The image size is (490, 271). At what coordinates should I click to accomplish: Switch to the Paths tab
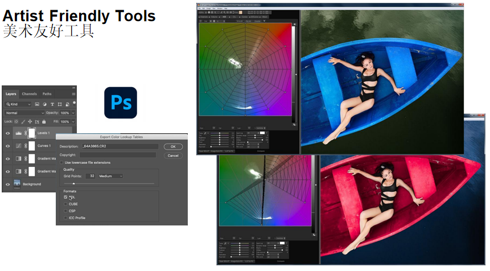pyautogui.click(x=47, y=94)
